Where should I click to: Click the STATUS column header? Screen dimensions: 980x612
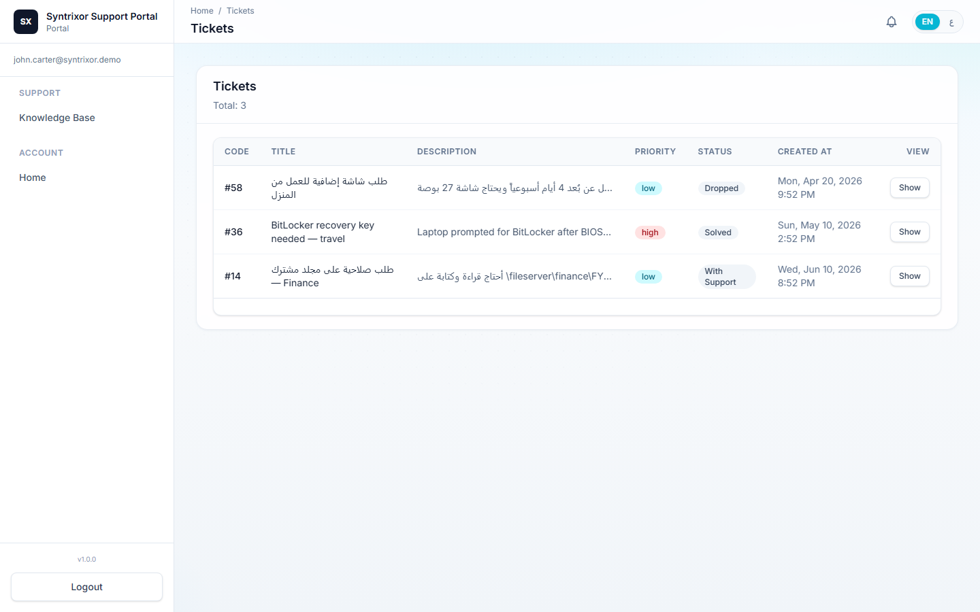pyautogui.click(x=715, y=152)
